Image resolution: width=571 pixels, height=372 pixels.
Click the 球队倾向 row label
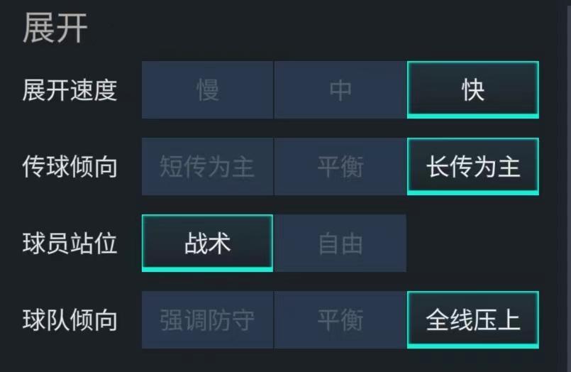click(70, 320)
